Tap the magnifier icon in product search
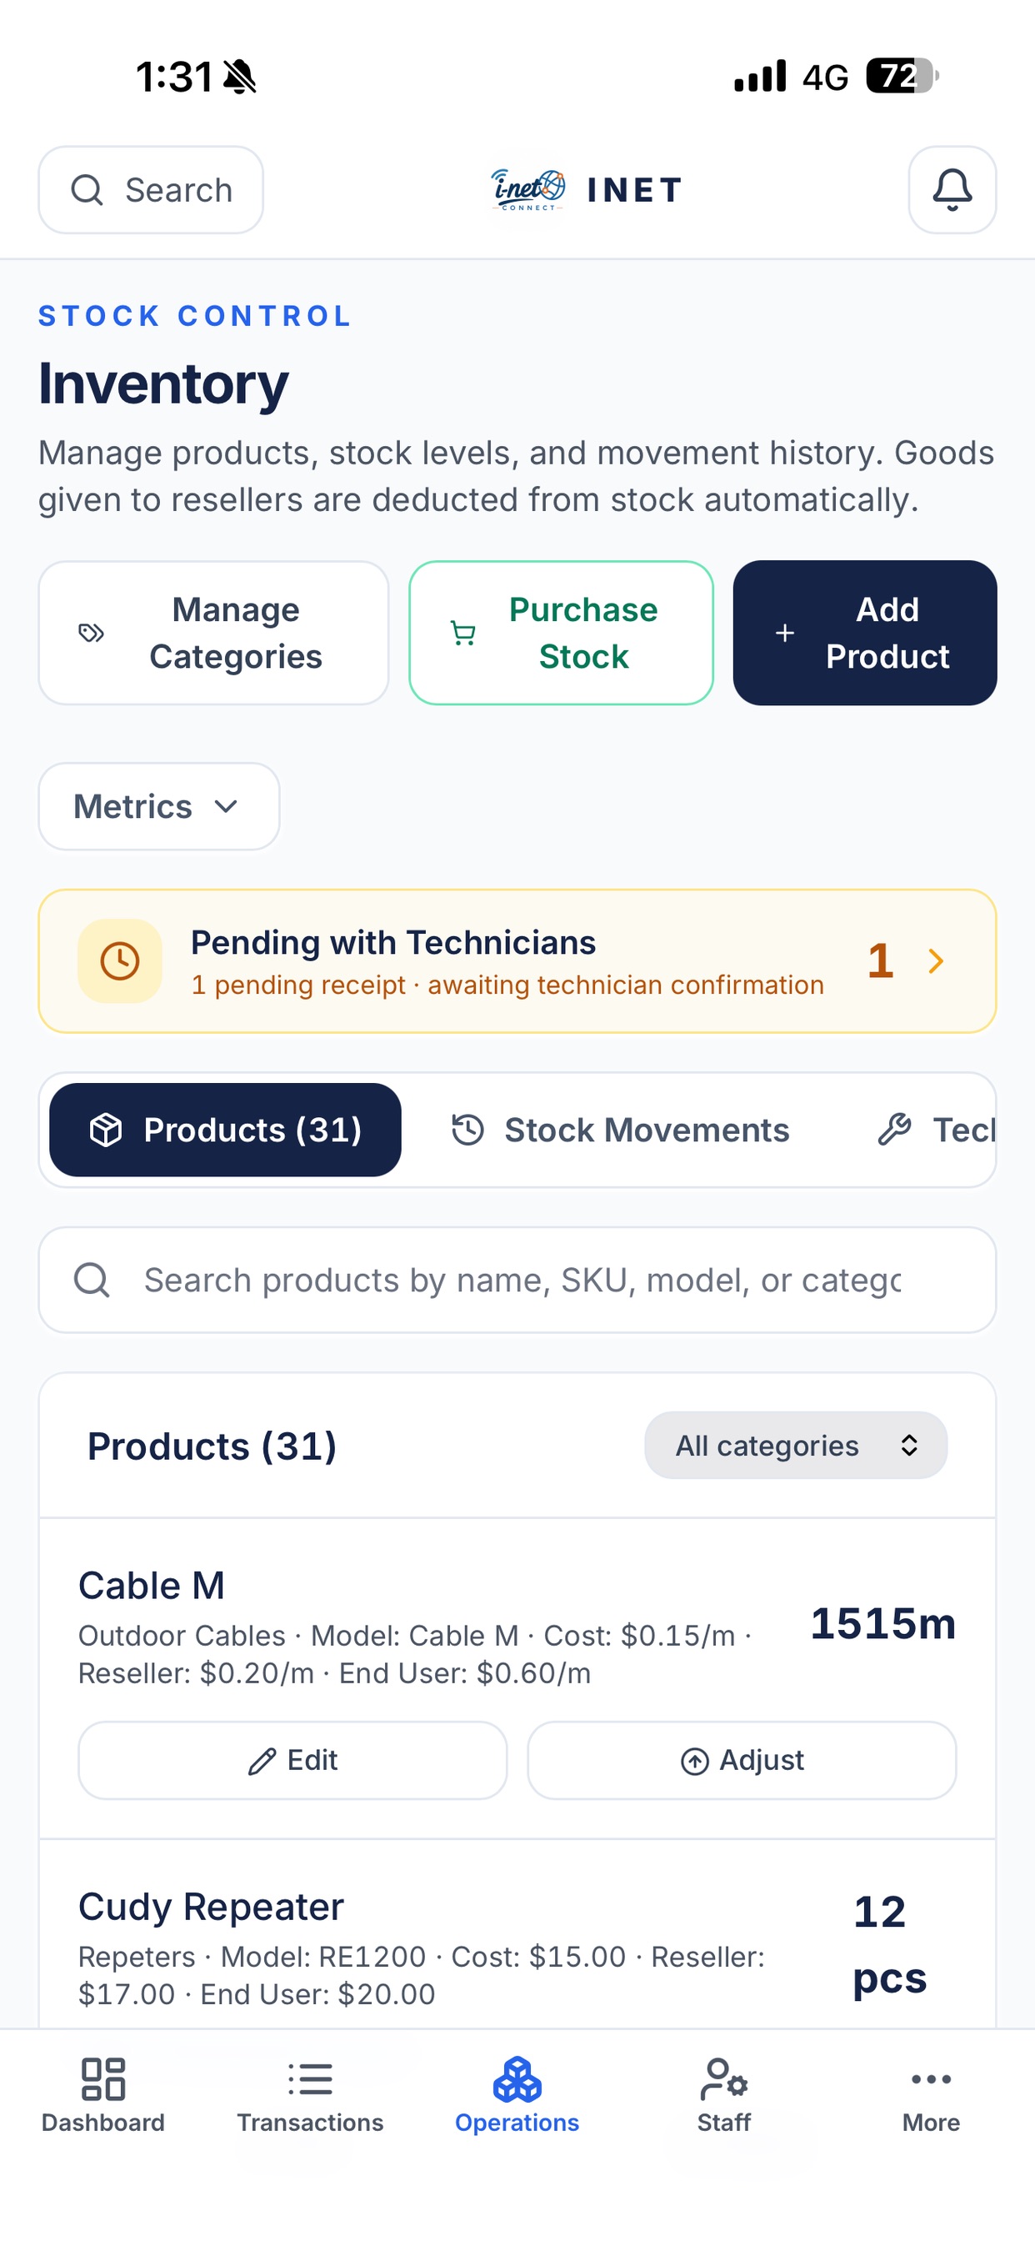This screenshot has height=2241, width=1035. point(92,1280)
